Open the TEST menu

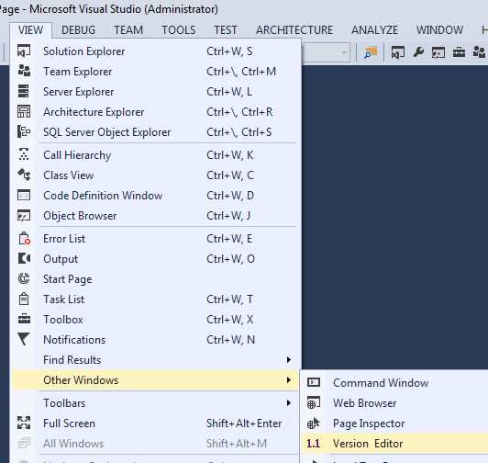click(x=226, y=30)
